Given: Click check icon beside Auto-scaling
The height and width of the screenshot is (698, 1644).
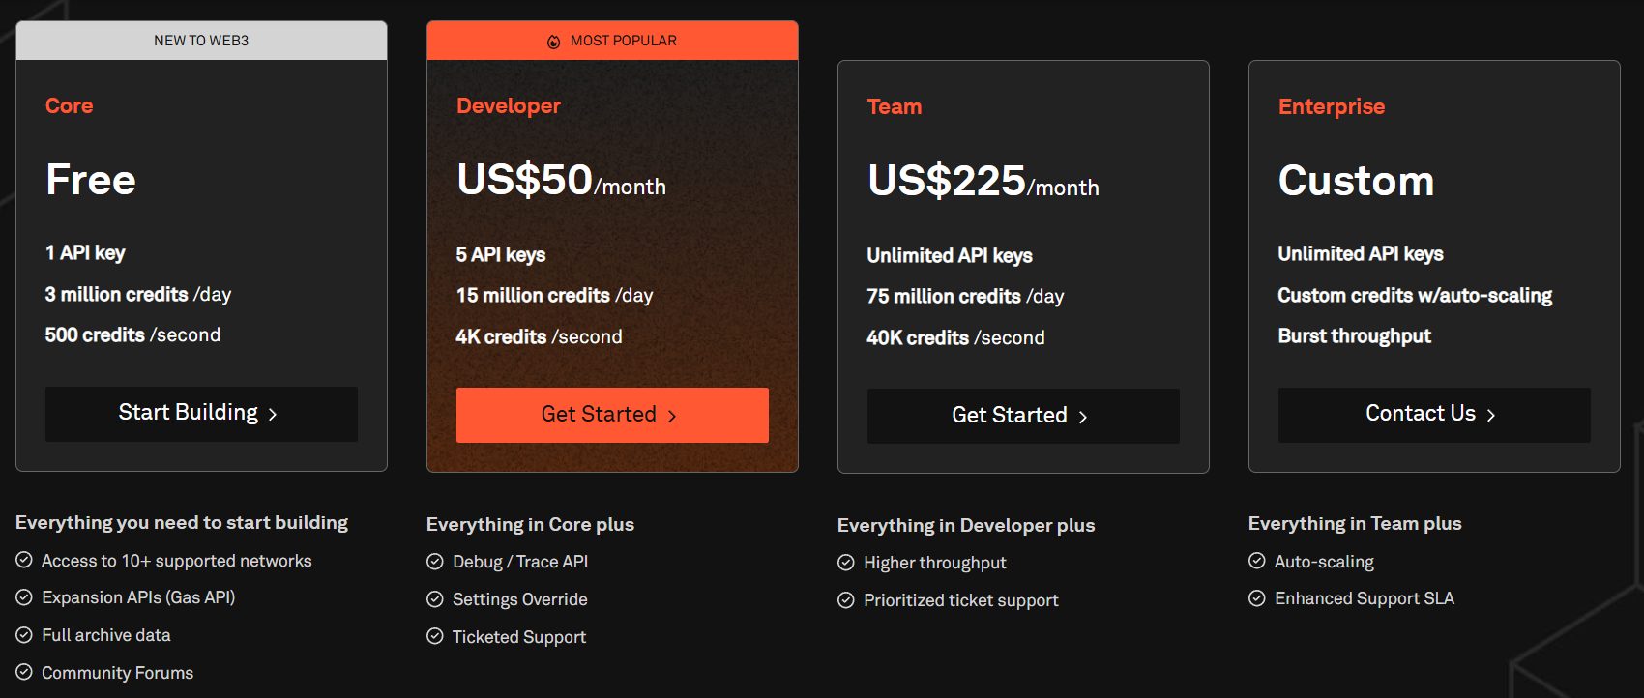Looking at the screenshot, I should [x=1257, y=561].
